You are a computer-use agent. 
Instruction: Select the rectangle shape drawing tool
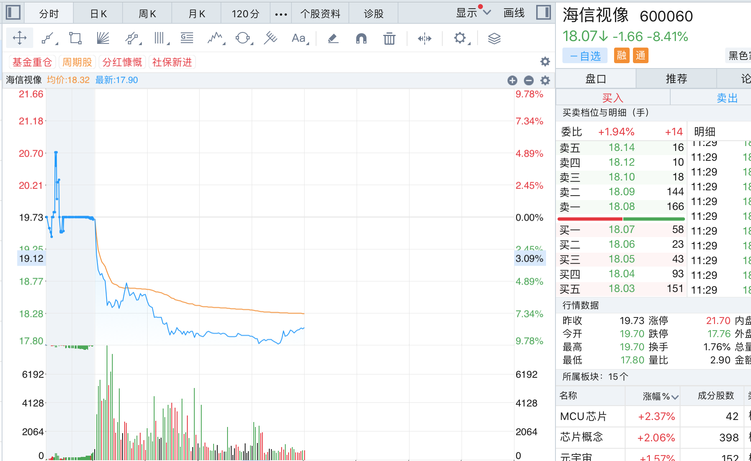pyautogui.click(x=75, y=39)
